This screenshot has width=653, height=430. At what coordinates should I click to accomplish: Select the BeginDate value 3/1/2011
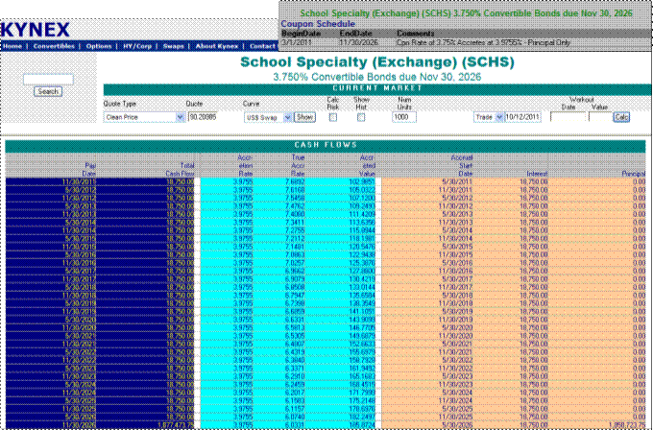tap(295, 42)
